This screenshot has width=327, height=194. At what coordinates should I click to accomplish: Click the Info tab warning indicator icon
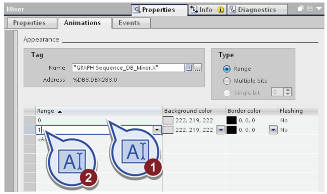click(221, 10)
